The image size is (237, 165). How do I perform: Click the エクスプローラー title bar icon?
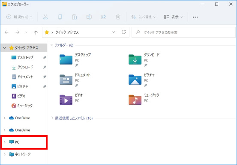4,4
